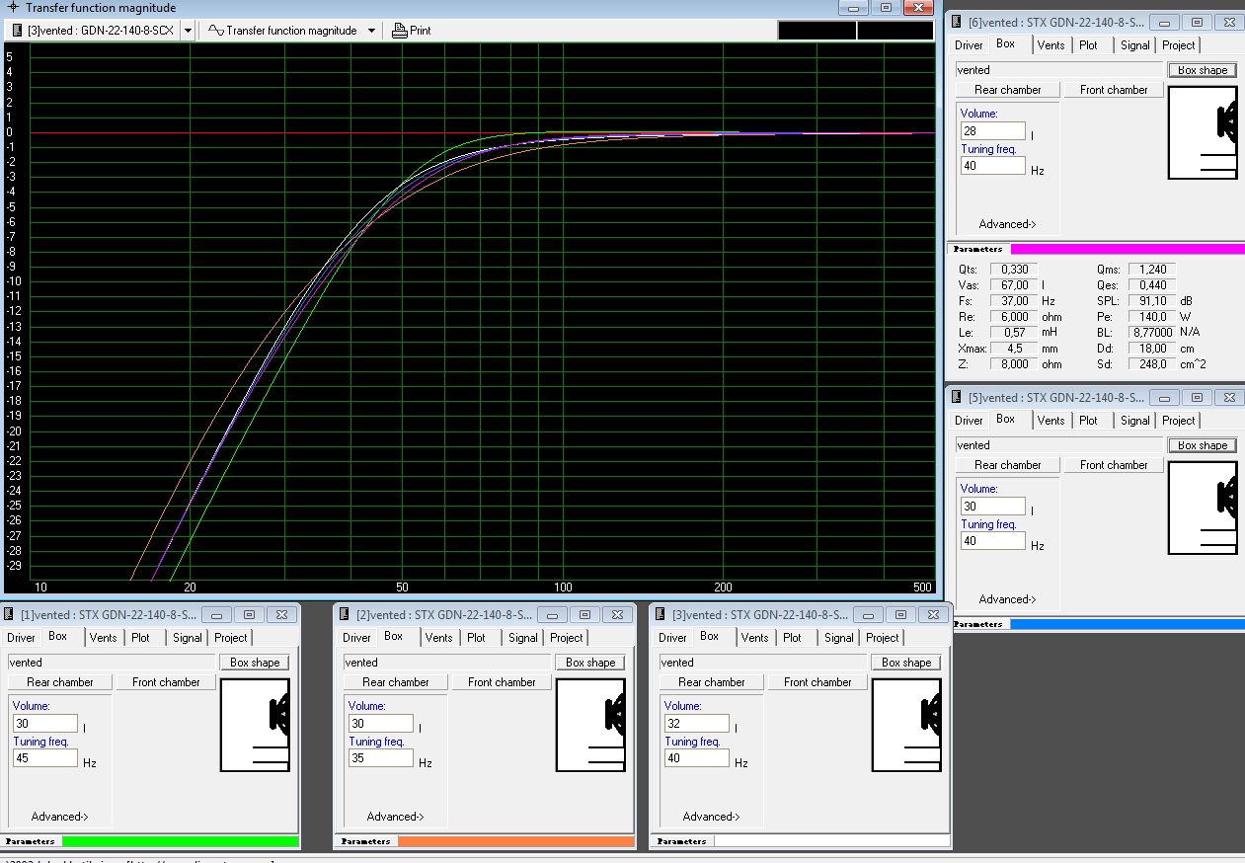Open Signal tab in [3]vented bottom window
1245x863 pixels.
tap(838, 638)
